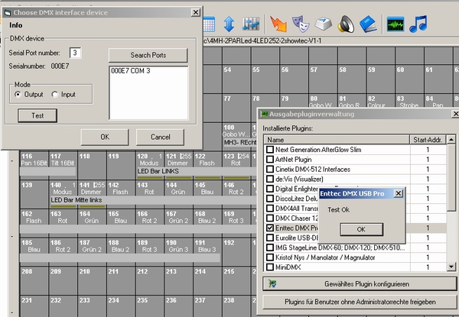Click the plugin list scrollbar thumb
Image resolution: width=459 pixels, height=317 pixels.
451,176
